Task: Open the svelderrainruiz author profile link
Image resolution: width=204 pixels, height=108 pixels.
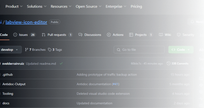Action: pos(13,64)
